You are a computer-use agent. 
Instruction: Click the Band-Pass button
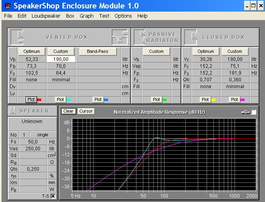click(98, 51)
